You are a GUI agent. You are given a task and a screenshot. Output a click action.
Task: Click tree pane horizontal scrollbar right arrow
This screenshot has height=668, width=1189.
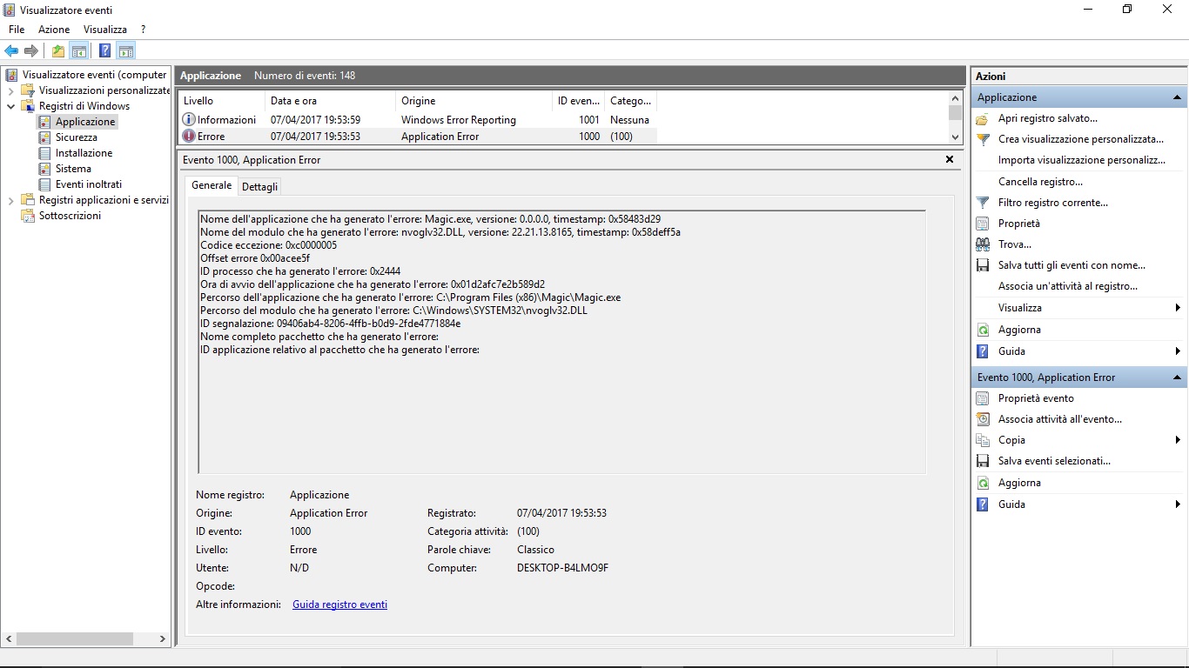coord(162,638)
